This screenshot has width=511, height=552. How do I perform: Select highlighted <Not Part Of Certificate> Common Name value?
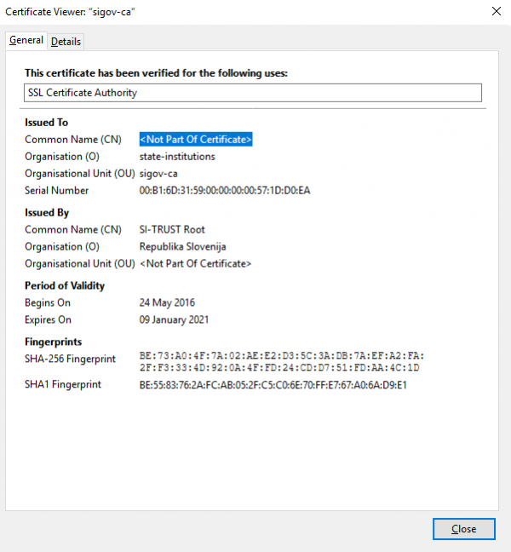196,140
